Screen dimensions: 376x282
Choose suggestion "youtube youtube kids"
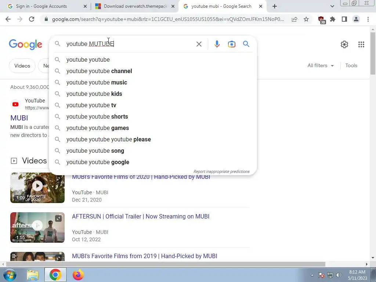pyautogui.click(x=153, y=94)
